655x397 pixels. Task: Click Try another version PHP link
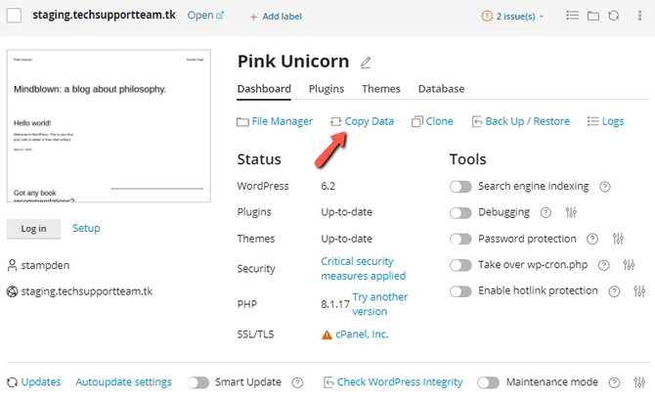click(x=379, y=304)
